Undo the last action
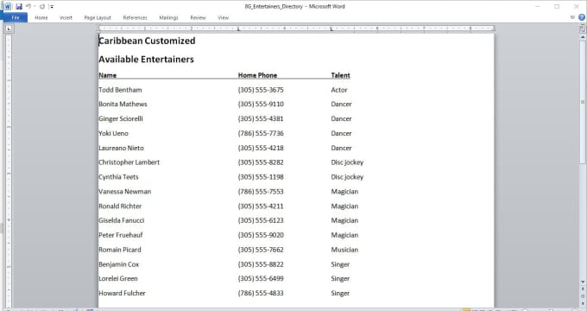The image size is (587, 311). [x=28, y=6]
